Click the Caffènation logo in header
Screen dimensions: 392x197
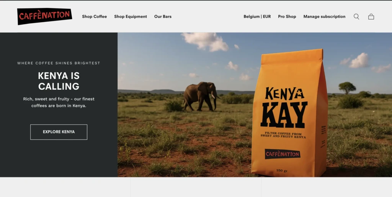[x=44, y=16]
